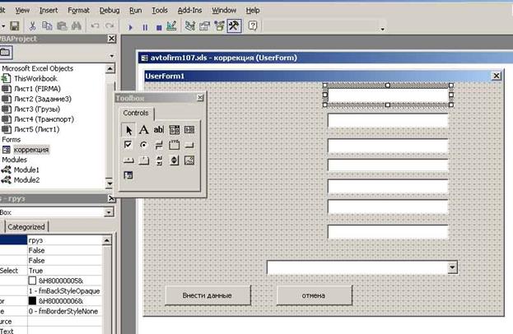
Task: Select Module2 in project tree
Action: [26, 180]
